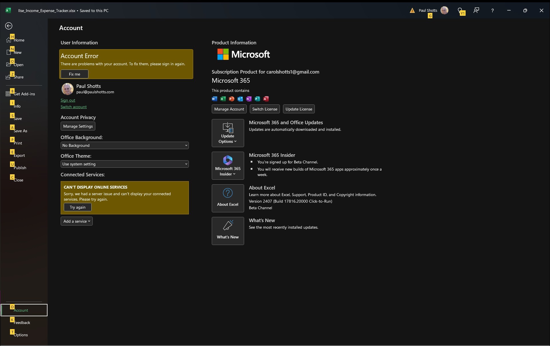Expand the Office Background dropdown
The height and width of the screenshot is (346, 550).
tap(124, 145)
